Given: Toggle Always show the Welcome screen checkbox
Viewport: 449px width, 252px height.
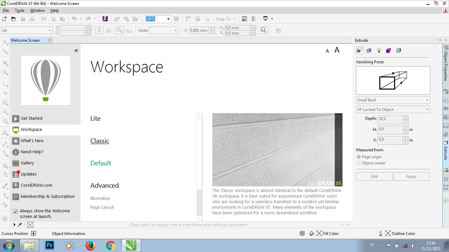Looking at the screenshot, I should tap(15, 211).
